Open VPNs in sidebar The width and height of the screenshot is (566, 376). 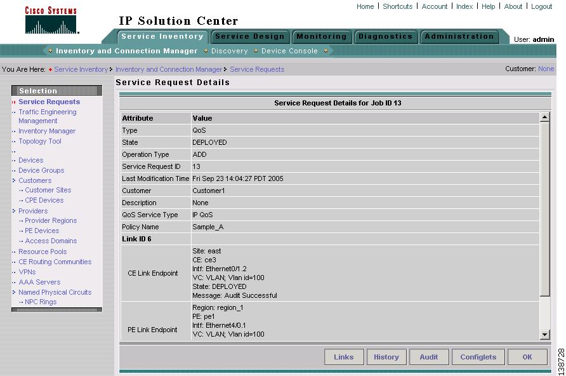click(27, 272)
